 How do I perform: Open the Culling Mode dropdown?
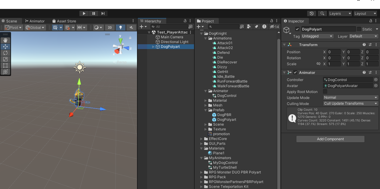click(351, 103)
